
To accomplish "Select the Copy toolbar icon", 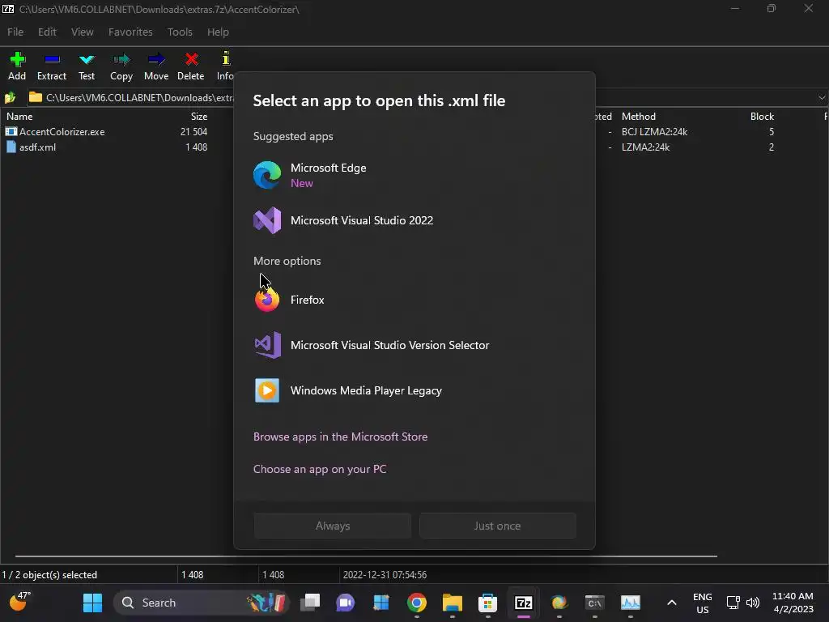I will pos(121,66).
